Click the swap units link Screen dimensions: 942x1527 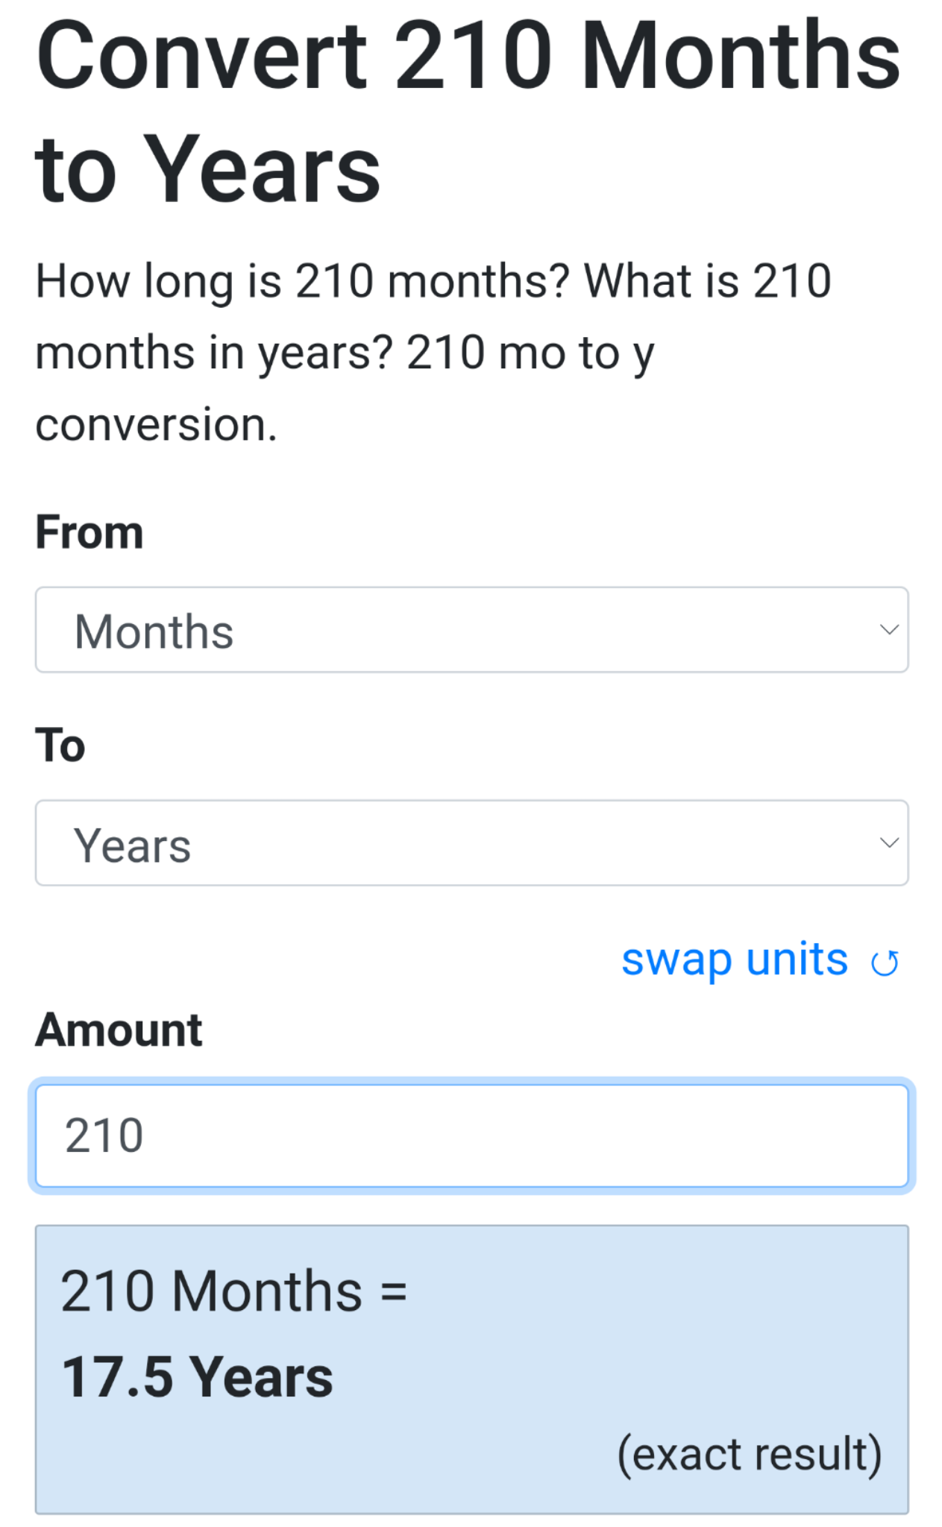pos(735,960)
